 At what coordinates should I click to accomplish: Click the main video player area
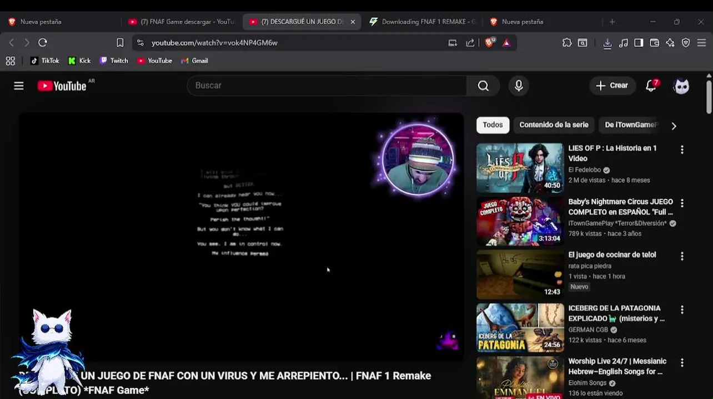coord(242,237)
